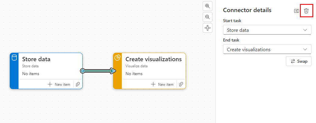Image resolution: width=316 pixels, height=123 pixels.
Task: Attach items via Create visualizations paperclip
Action: (x=181, y=84)
